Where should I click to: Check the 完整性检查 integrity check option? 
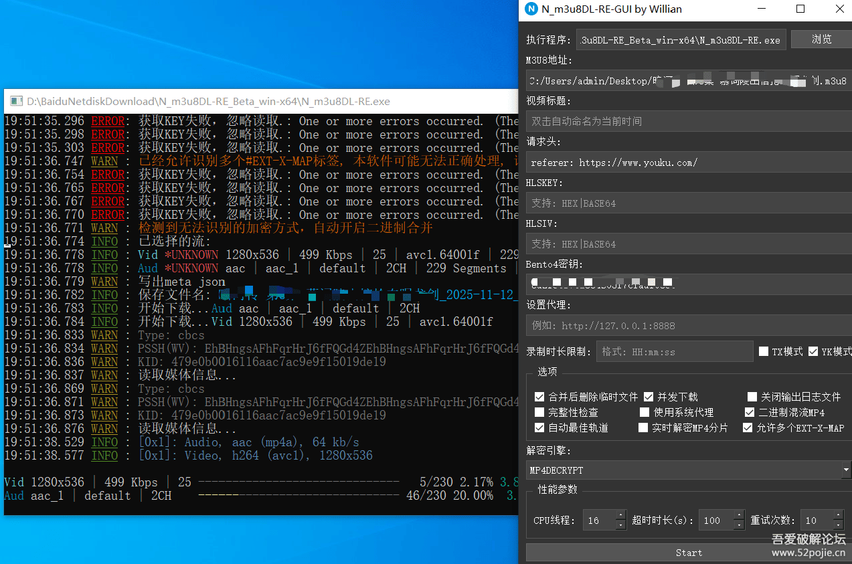(539, 412)
